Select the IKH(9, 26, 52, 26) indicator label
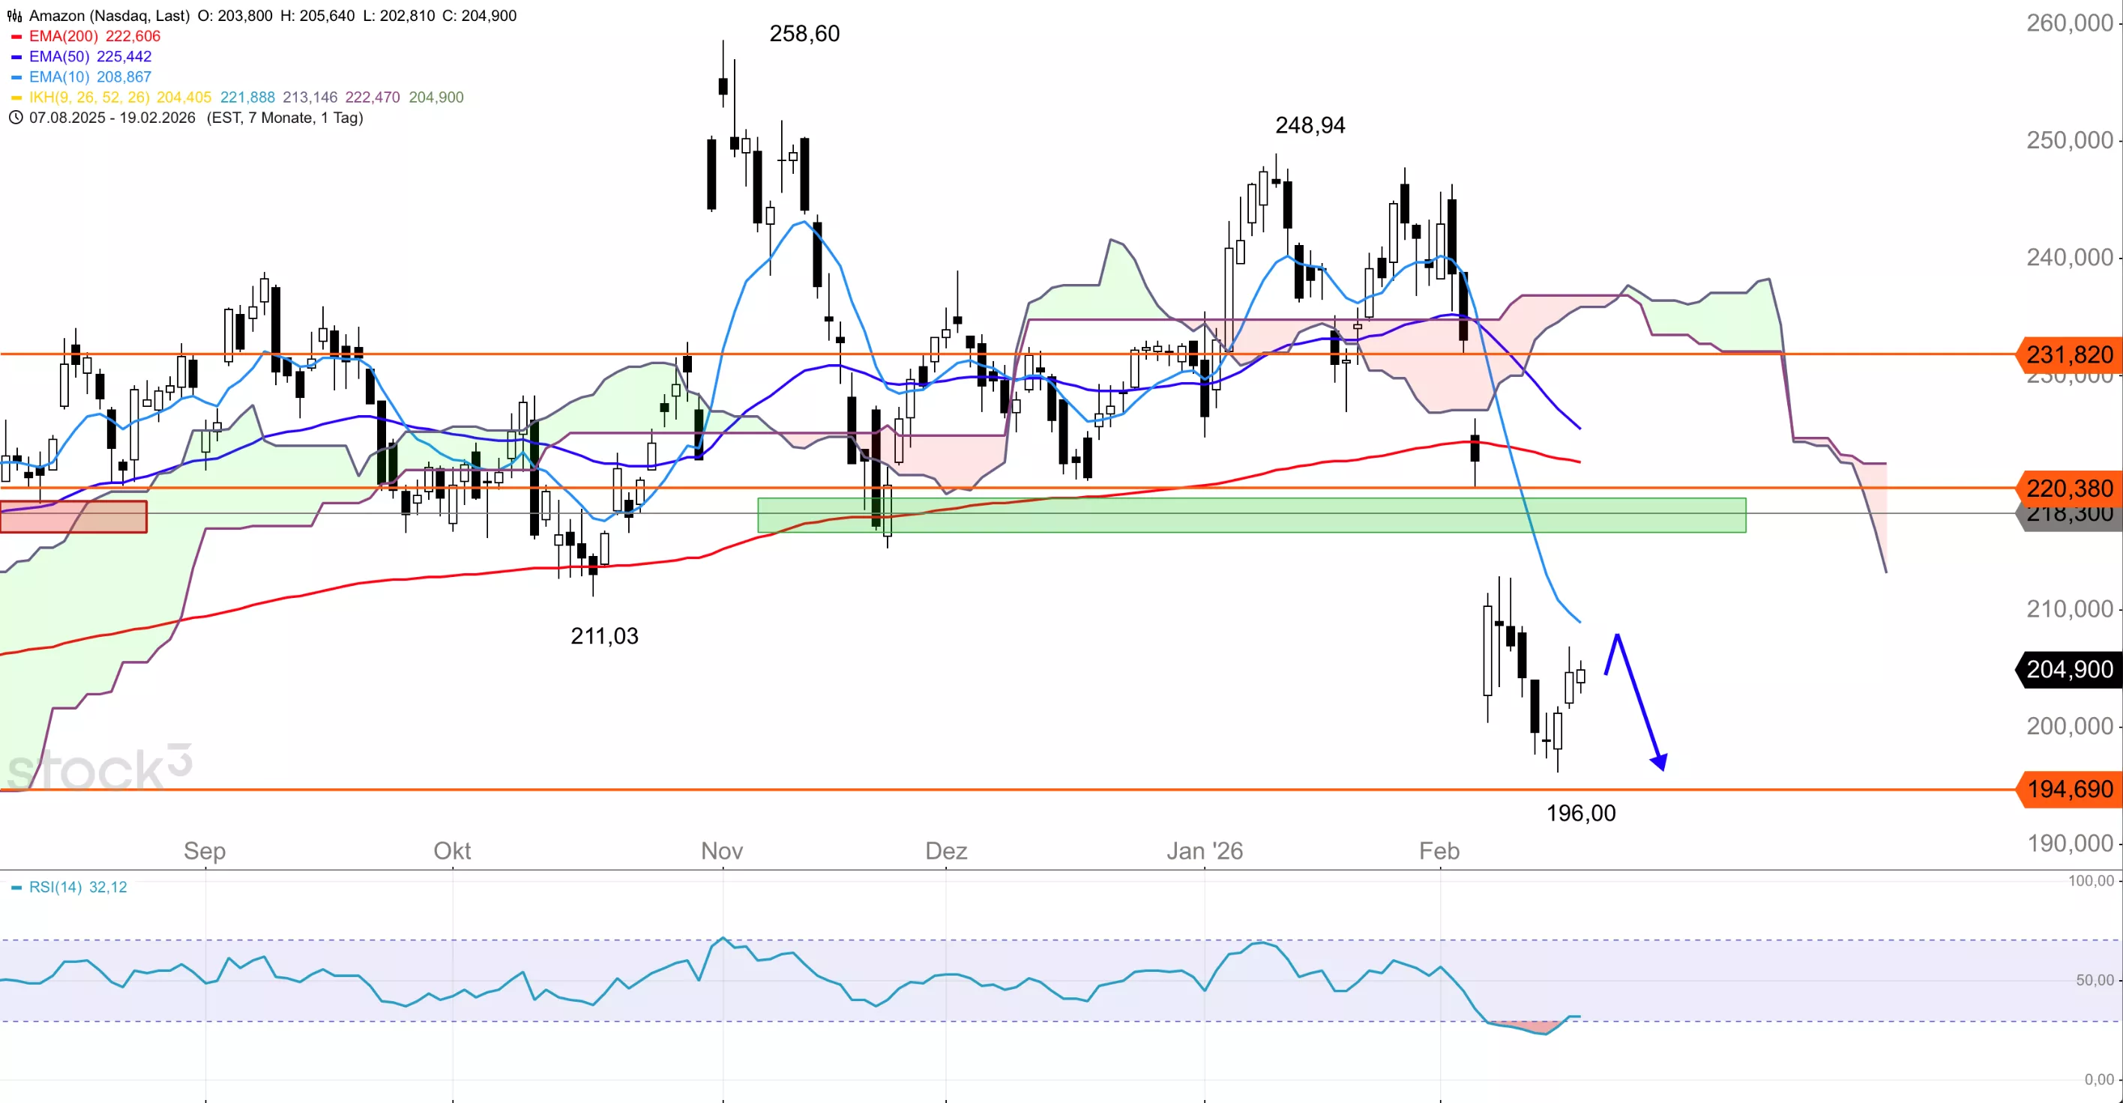The height and width of the screenshot is (1103, 2123). [89, 97]
